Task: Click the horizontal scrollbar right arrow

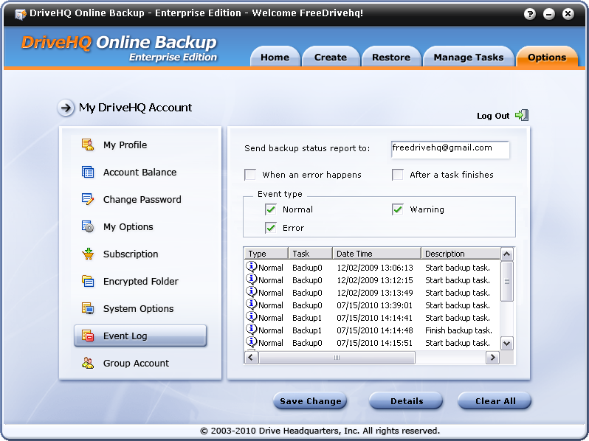Action: pos(492,358)
